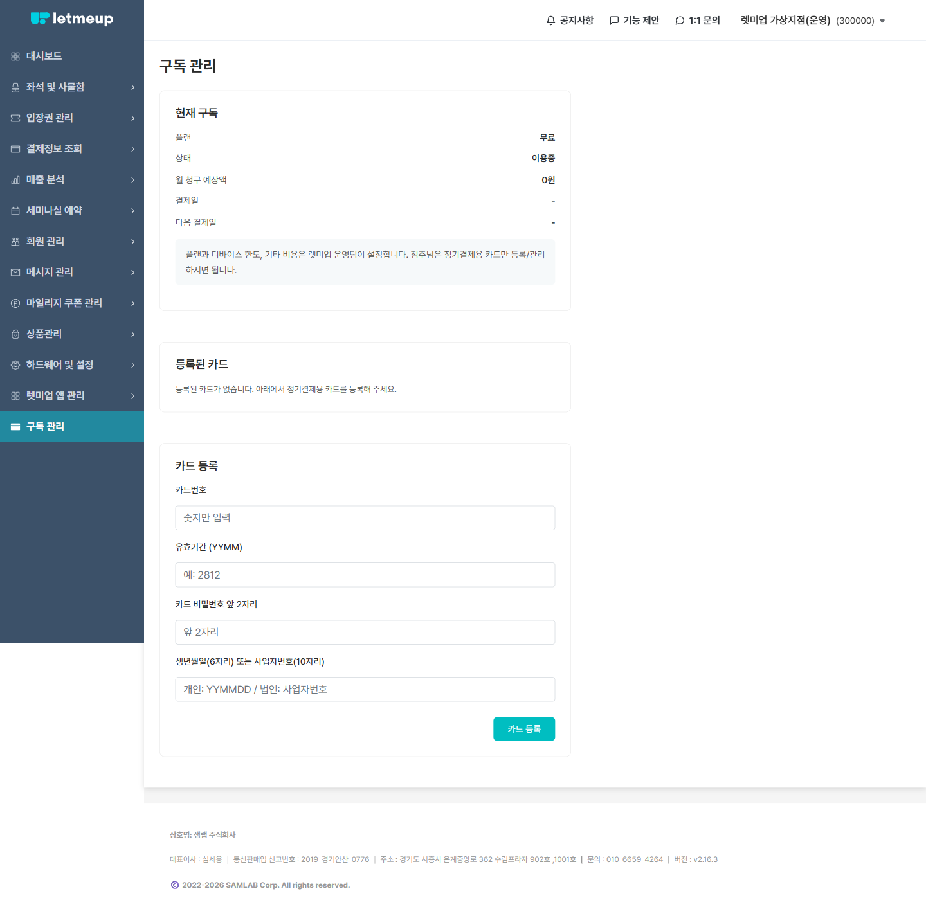Click the card icon beside 구독 관리
Viewport: 926px width, 916px height.
coord(15,427)
